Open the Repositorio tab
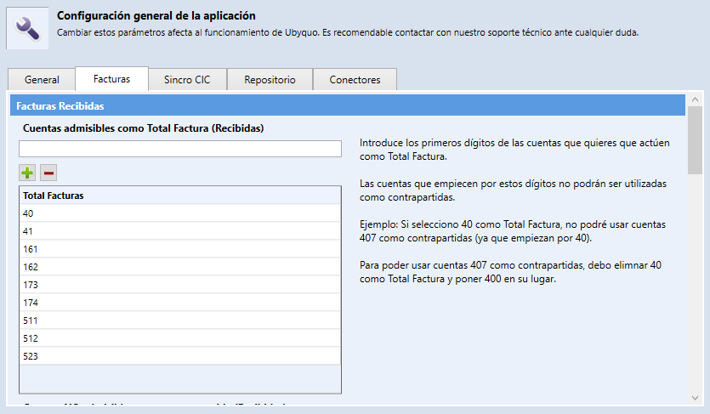 [x=270, y=80]
